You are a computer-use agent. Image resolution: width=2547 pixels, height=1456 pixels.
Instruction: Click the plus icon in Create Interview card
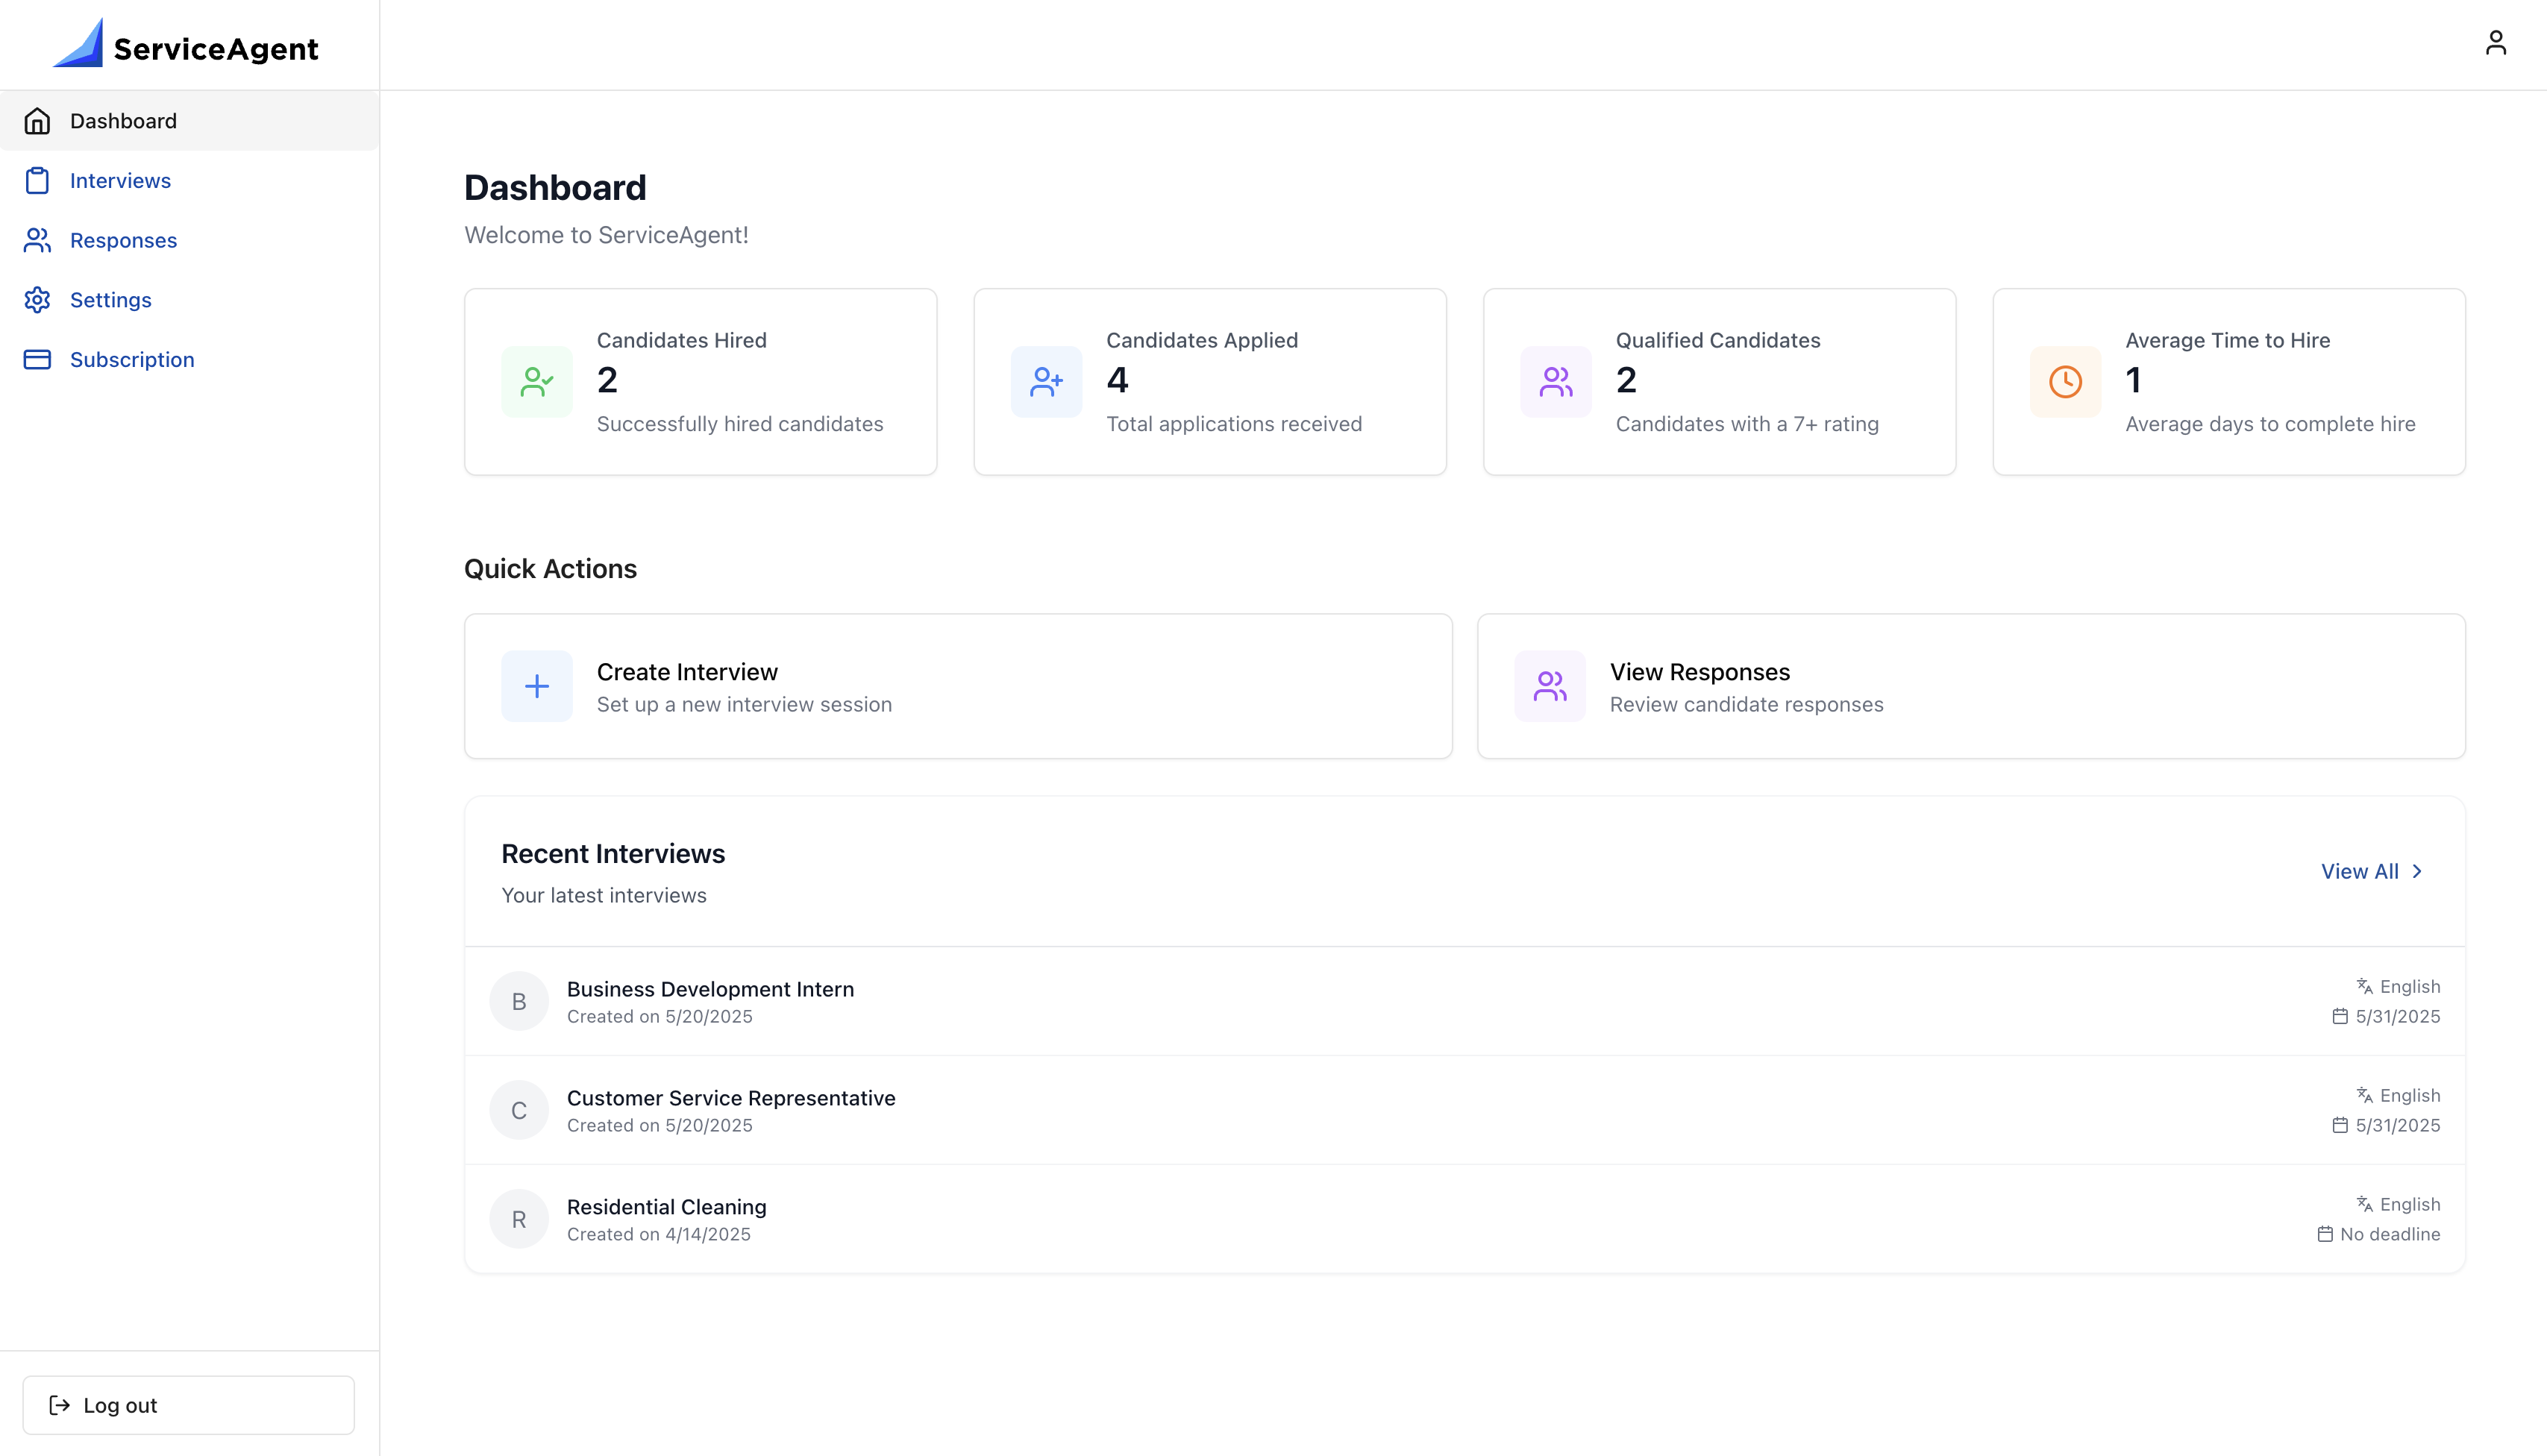tap(537, 686)
